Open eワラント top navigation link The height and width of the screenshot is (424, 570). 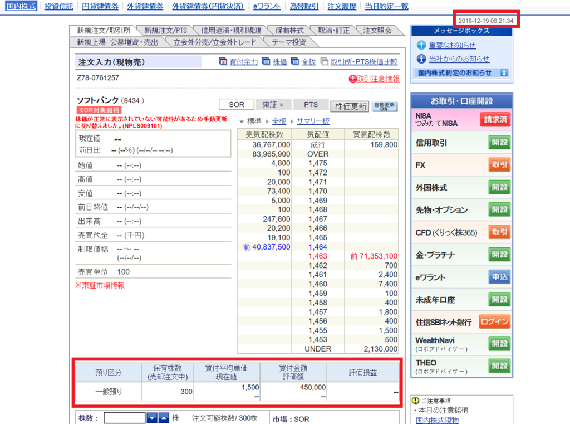(267, 6)
